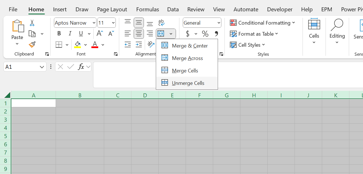Image resolution: width=363 pixels, height=174 pixels.
Task: Toggle Italic formatting
Action: pos(70,34)
